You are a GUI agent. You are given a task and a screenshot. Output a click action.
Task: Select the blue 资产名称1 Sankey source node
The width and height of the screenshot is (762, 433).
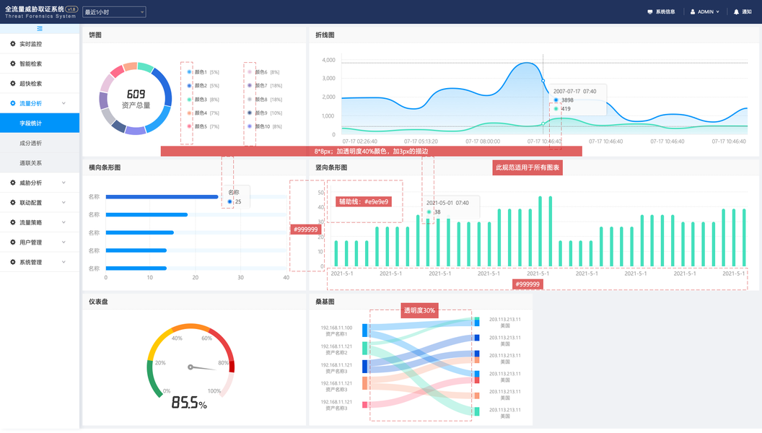364,331
